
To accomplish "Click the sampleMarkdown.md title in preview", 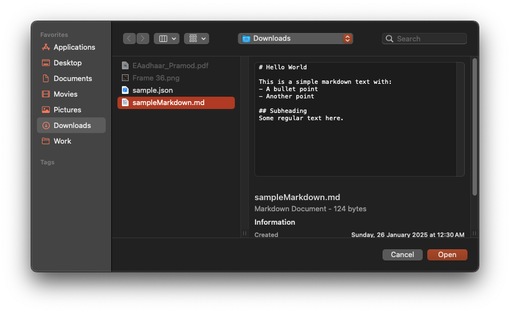I will click(297, 197).
